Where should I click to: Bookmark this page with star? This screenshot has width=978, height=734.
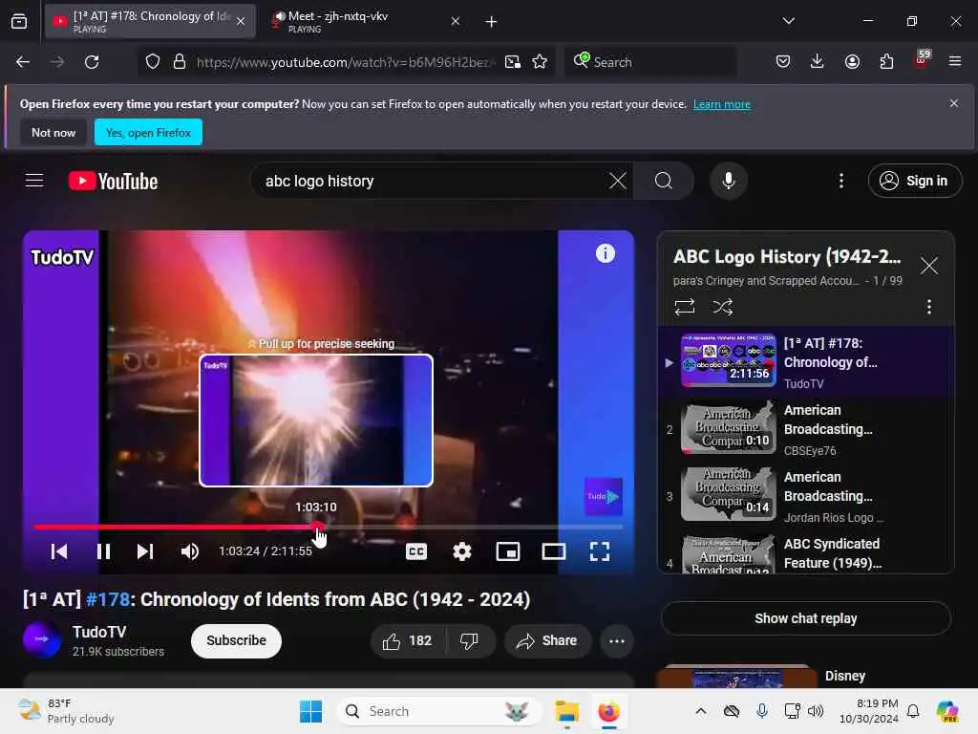pos(540,62)
